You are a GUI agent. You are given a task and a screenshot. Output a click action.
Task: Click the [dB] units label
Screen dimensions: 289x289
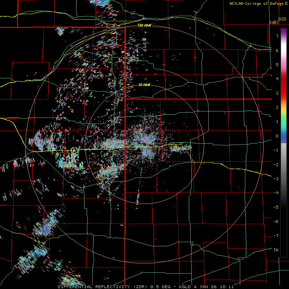(274, 22)
